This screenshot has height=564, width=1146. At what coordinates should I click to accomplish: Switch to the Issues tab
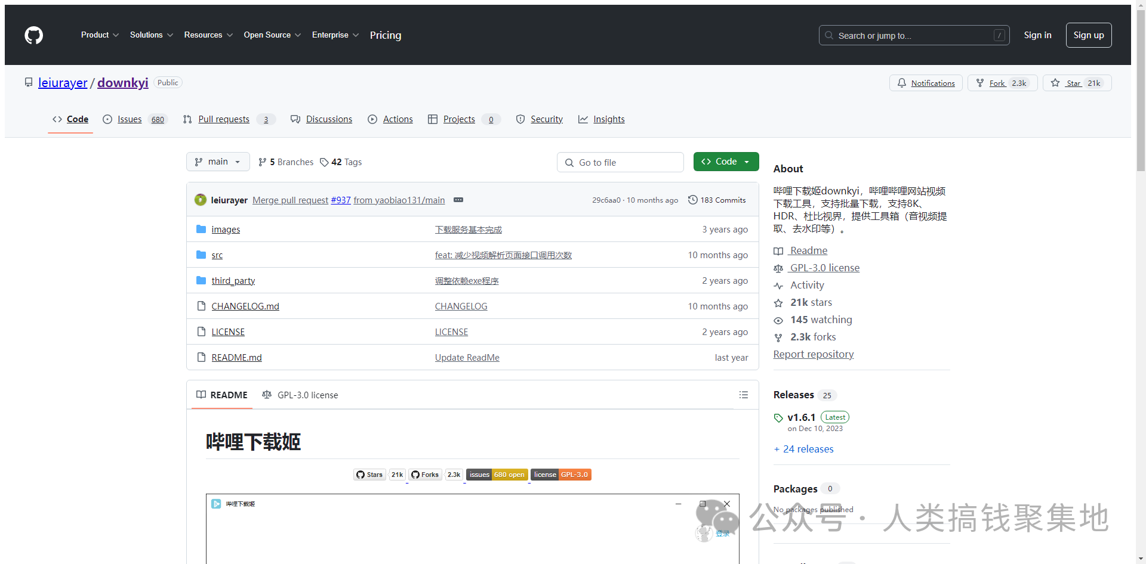click(130, 119)
